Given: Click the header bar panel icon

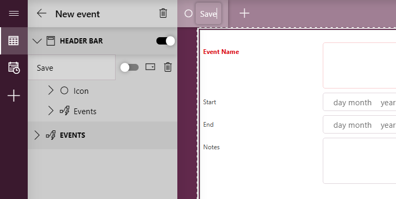Looking at the screenshot, I should (51, 41).
